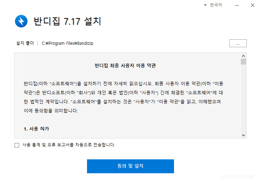Image resolution: width=261 pixels, height=184 pixels.
Task: Click the license scrollbar up arrow
Action: click(x=243, y=56)
